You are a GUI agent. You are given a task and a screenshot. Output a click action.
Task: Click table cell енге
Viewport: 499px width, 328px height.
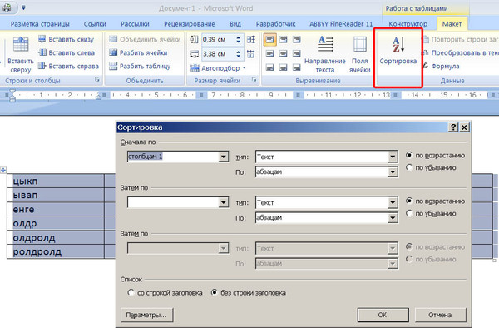coord(56,209)
